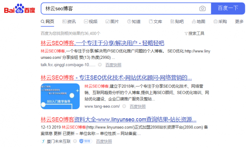Go to the 贴吧 tab
Image resolution: width=246 pixels, height=148 pixels.
tap(177, 21)
